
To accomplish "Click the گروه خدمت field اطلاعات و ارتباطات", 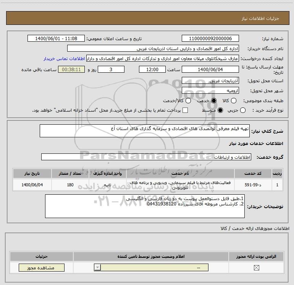I will click(x=146, y=157).
